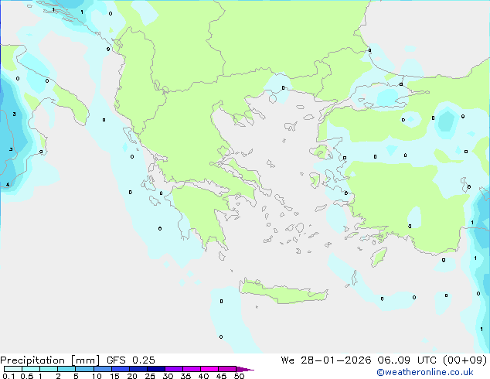Select the purple swatch between 30 and 35
Viewport: 490px width, 379px height.
coord(173,369)
